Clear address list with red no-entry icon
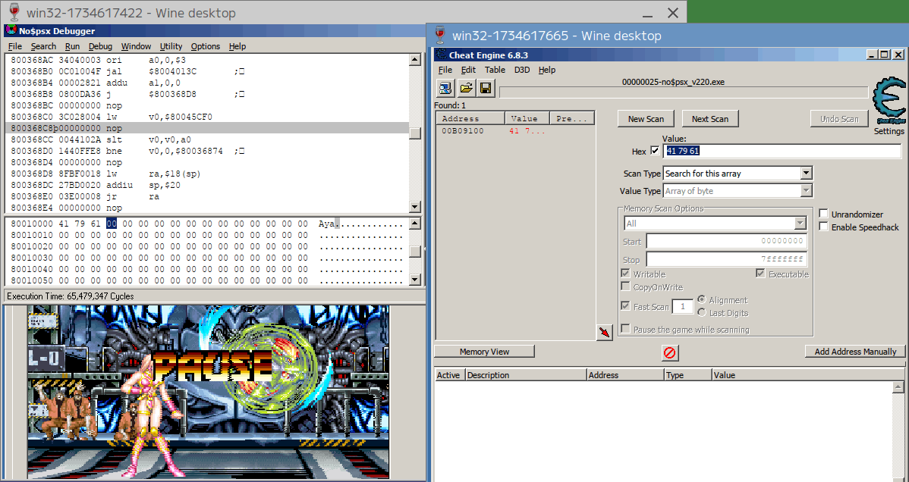909x482 pixels. pos(669,353)
